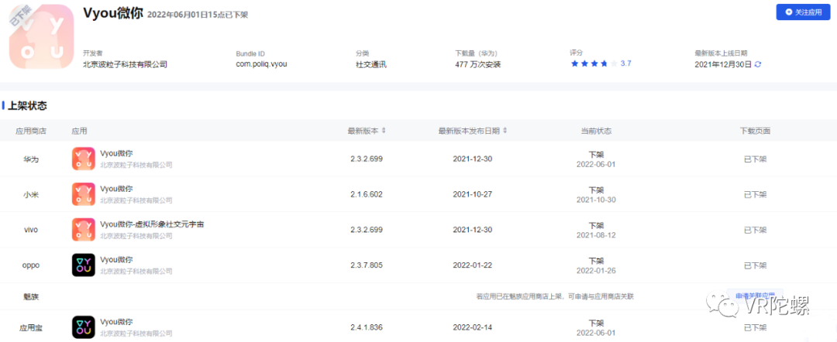Click the Vyou微你 page title
The height and width of the screenshot is (342, 837).
[x=113, y=13]
